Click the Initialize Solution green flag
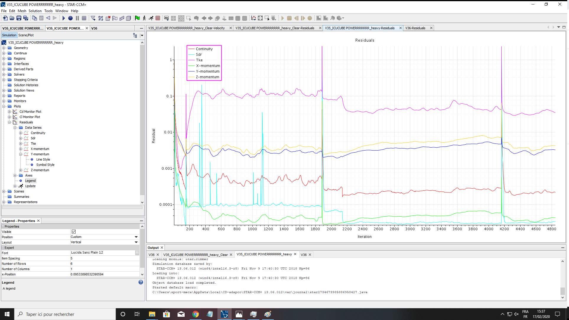 point(137,18)
